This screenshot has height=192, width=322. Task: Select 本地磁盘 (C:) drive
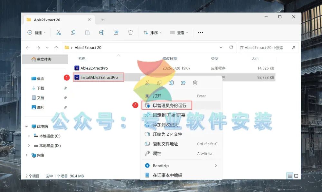click(47, 136)
